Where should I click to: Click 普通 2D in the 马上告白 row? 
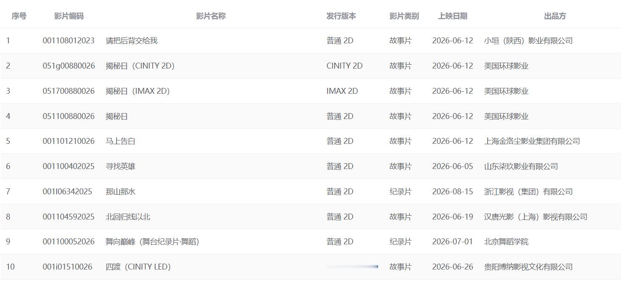point(340,141)
